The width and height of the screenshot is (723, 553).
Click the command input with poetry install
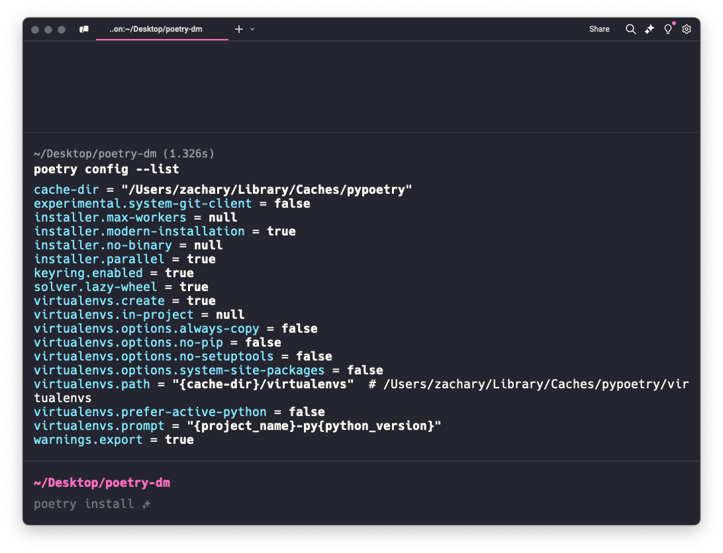coord(84,504)
